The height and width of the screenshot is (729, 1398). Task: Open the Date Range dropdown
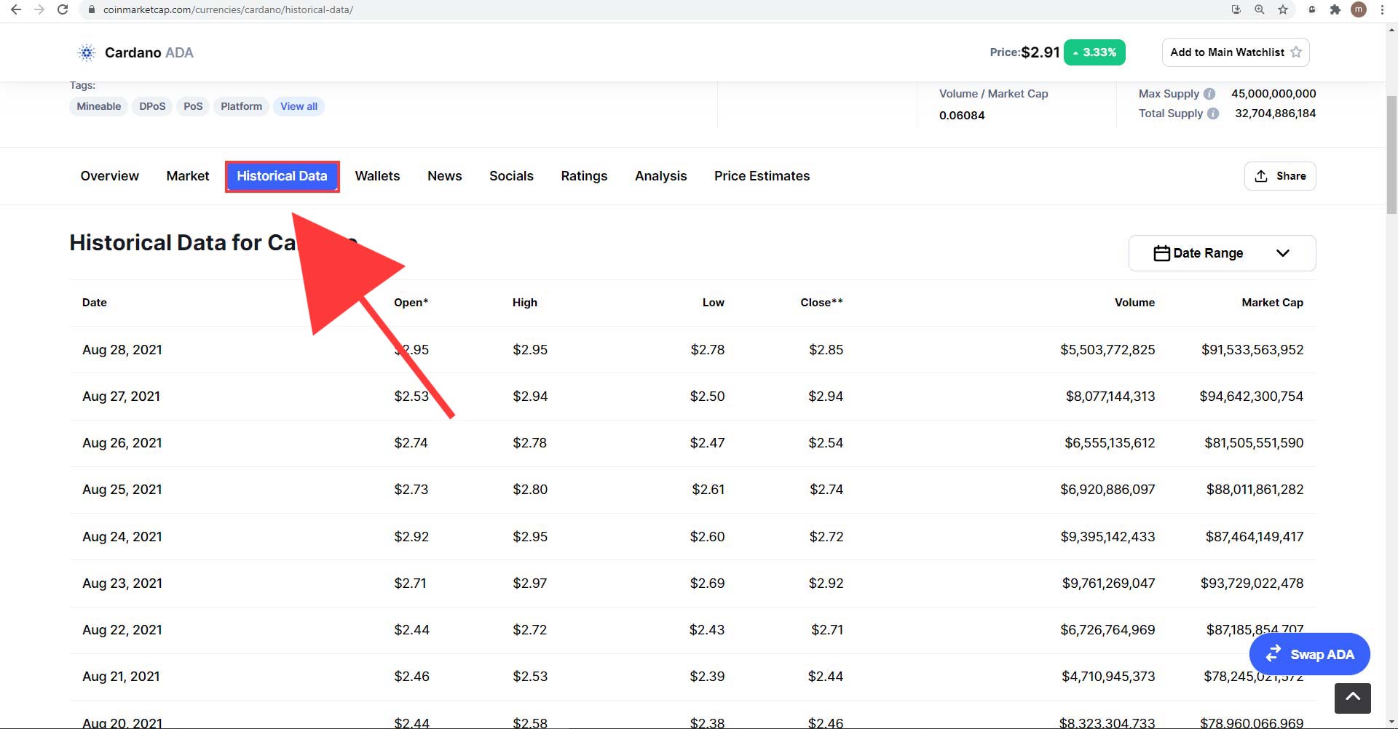click(1222, 253)
